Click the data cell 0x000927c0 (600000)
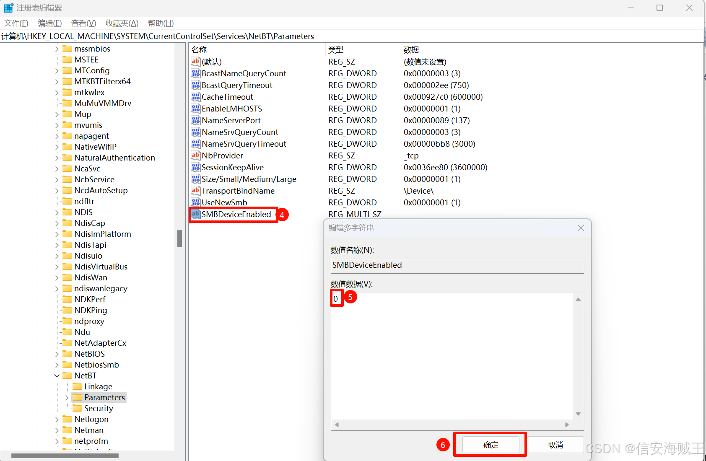Image resolution: width=706 pixels, height=461 pixels. pos(443,97)
